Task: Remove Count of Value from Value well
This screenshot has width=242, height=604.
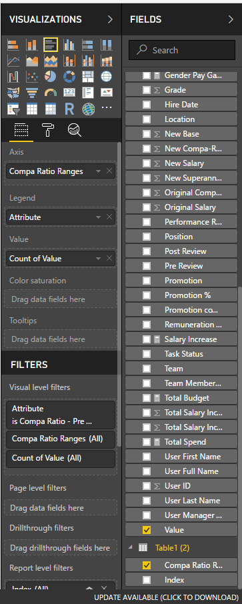Action: (109, 259)
